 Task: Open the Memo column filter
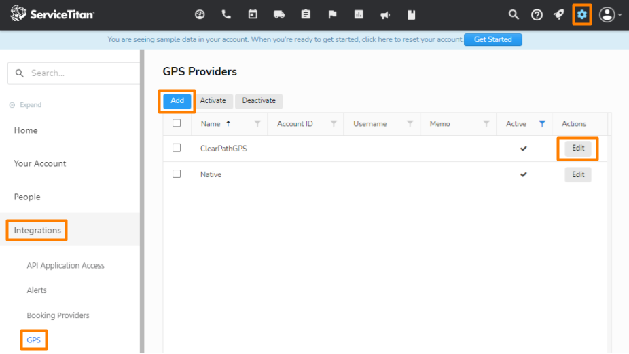[x=486, y=124]
